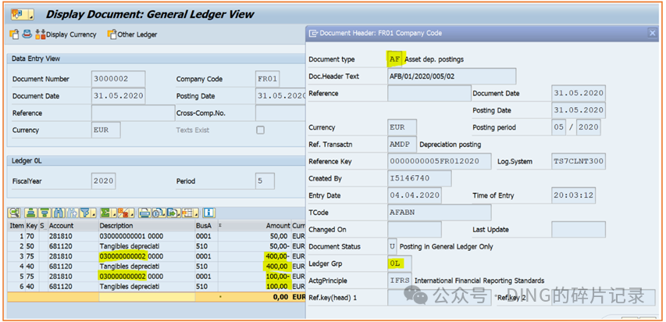Open the Views dropdown button
This screenshot has height=322, width=666.
point(158,213)
